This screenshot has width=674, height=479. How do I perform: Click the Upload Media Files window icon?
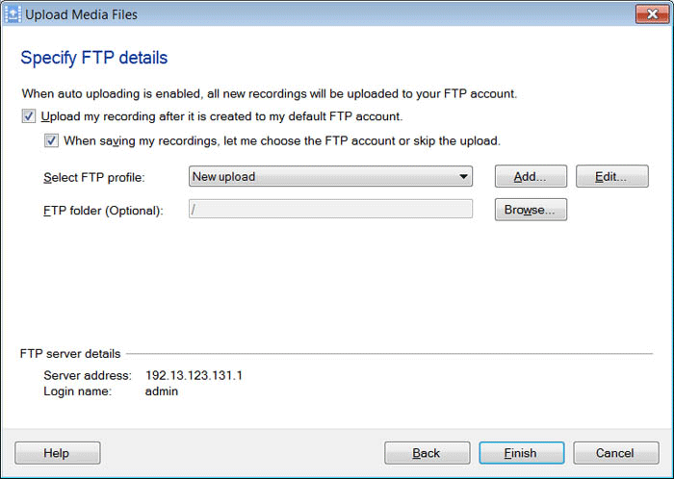pos(13,13)
